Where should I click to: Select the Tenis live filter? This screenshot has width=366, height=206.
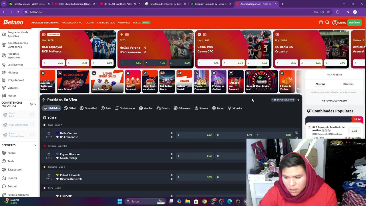(x=106, y=108)
